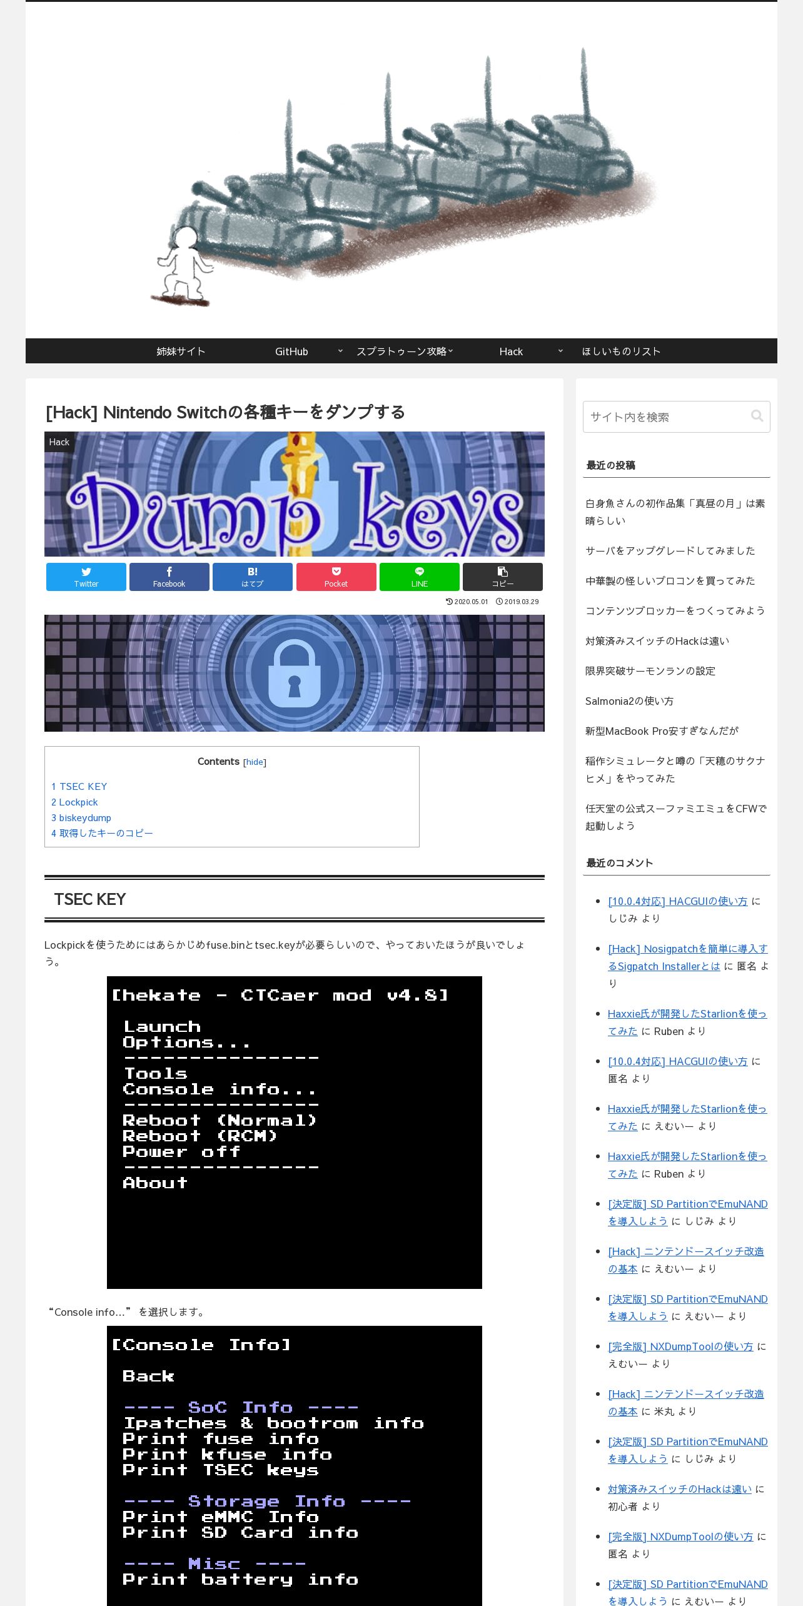Open ニンテンドースイッチ改造の基本 comment by 米丸
Viewport: 803px width, 1606px height.
[686, 1403]
